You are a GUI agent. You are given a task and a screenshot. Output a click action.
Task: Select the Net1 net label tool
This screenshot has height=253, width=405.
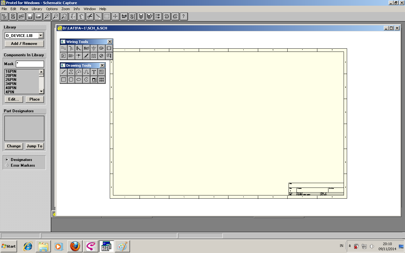click(86, 48)
